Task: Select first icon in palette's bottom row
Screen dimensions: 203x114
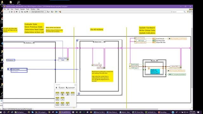Action: [57, 104]
